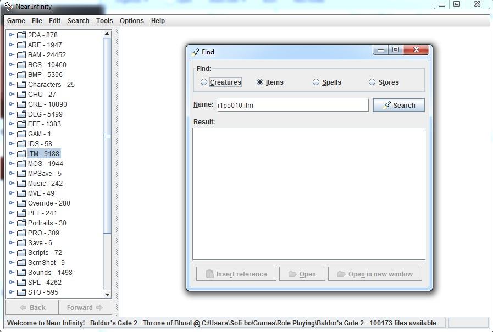Click the CHU folder icon
Image resolution: width=493 pixels, height=332 pixels.
(x=21, y=95)
